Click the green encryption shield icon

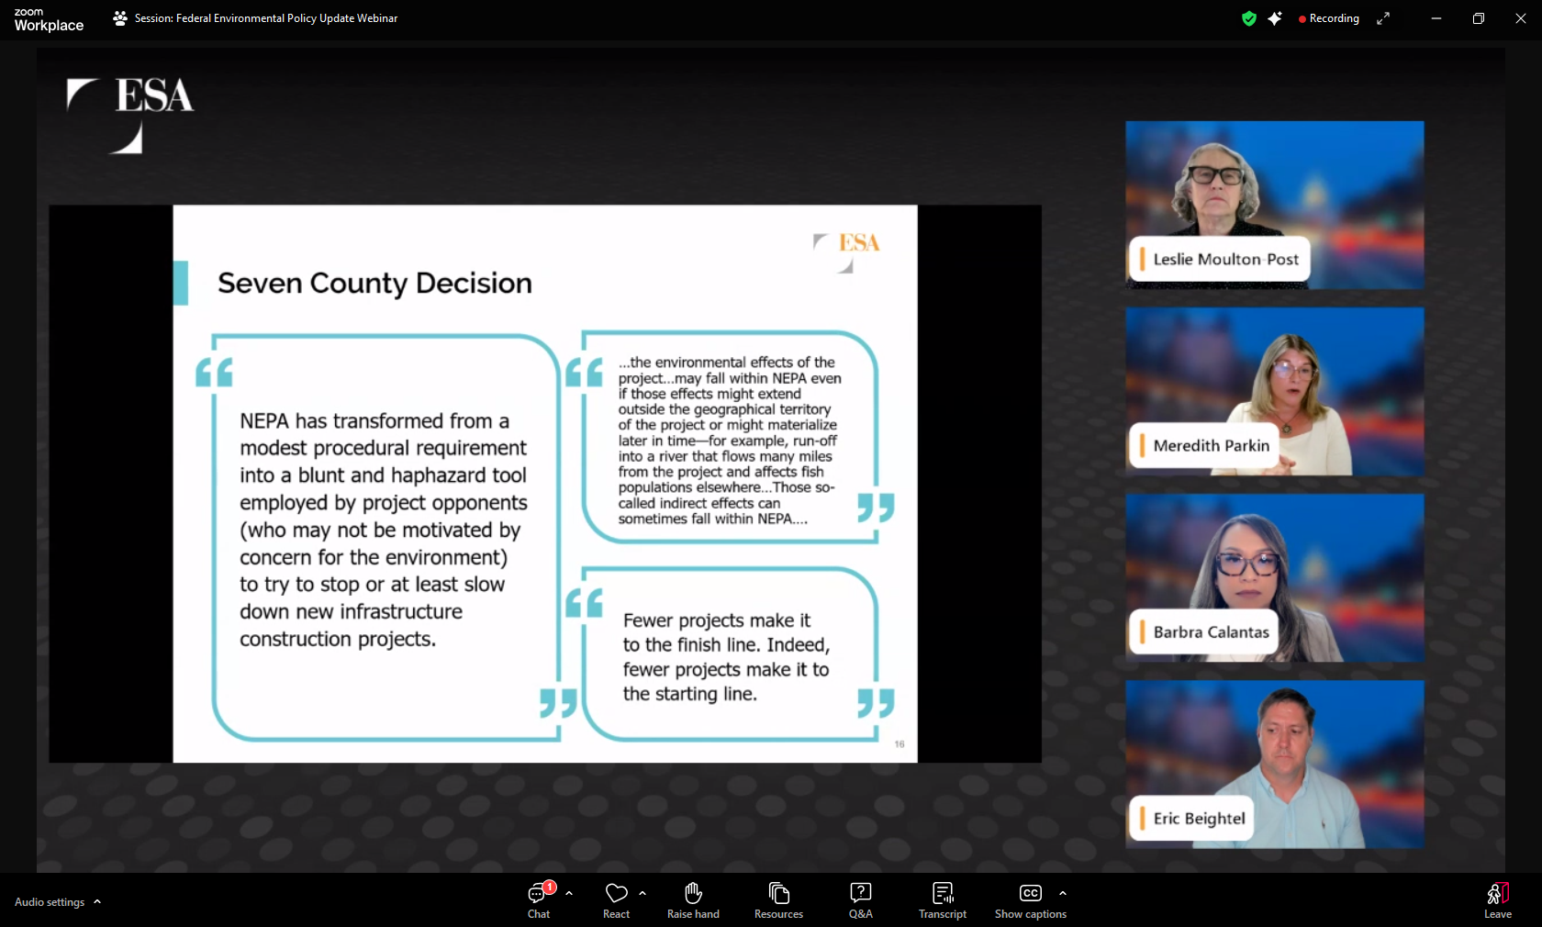(1248, 18)
